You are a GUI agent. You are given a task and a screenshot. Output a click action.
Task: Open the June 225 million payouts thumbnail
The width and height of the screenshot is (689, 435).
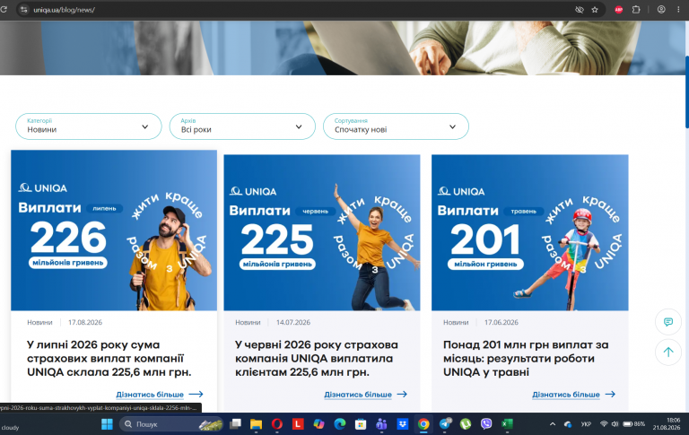coord(322,232)
